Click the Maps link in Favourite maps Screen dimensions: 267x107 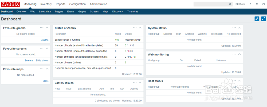(45, 81)
